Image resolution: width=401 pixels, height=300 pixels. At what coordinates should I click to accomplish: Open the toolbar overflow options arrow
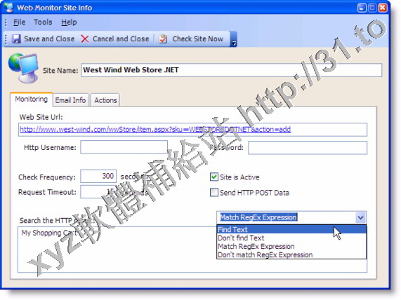(233, 39)
